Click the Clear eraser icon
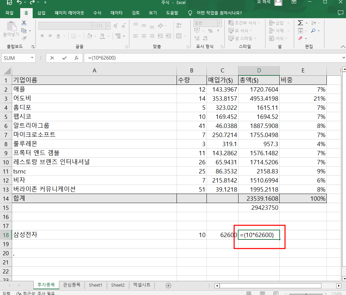The width and height of the screenshot is (346, 295). click(x=300, y=38)
